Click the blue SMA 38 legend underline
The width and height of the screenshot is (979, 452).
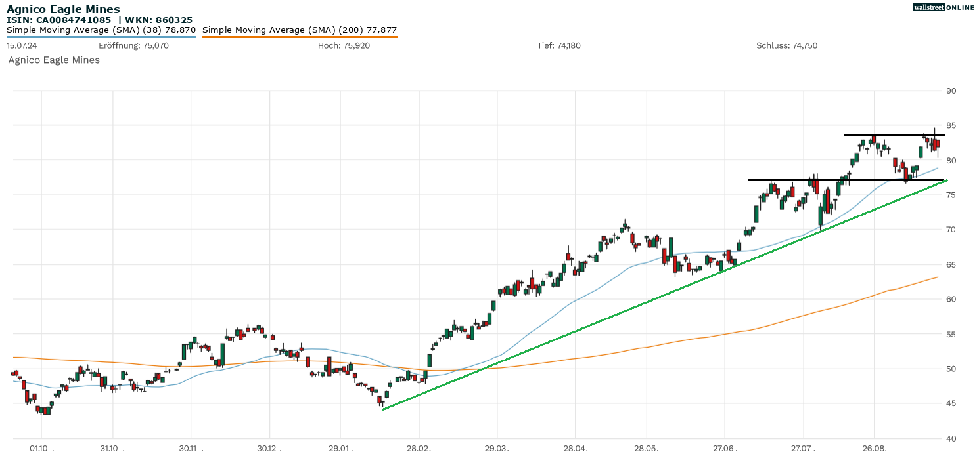pos(101,37)
